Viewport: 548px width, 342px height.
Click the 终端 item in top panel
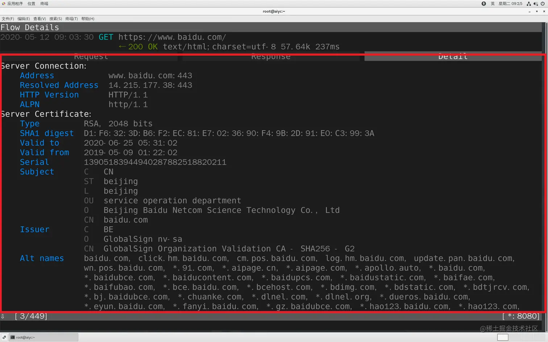coord(44,4)
